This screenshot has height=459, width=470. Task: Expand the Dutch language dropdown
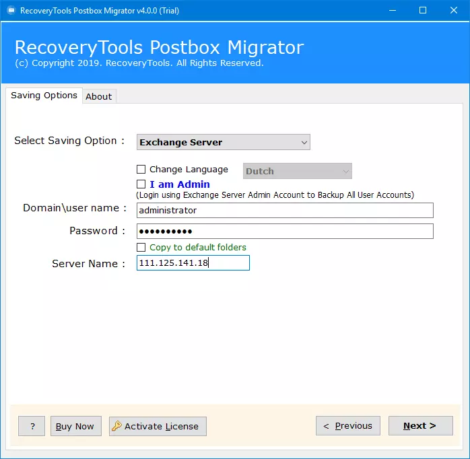coord(298,171)
